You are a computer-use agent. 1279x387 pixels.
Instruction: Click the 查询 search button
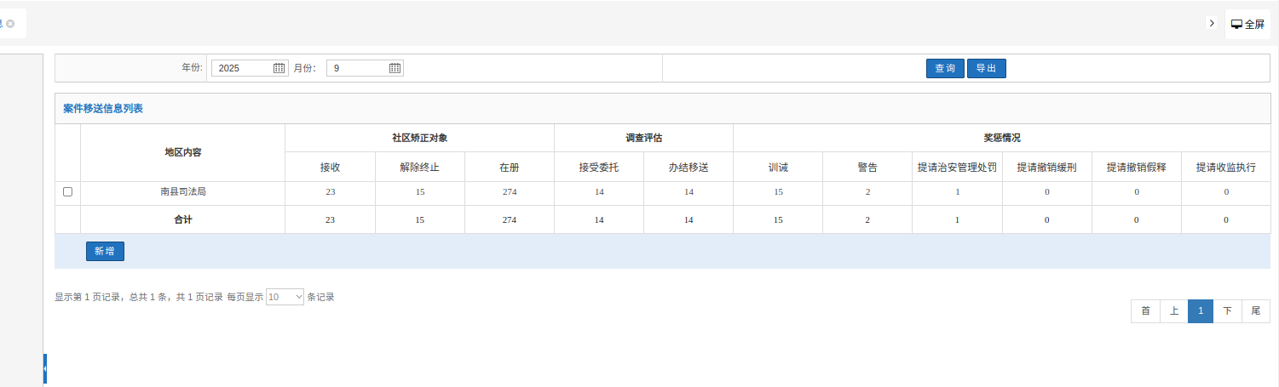[945, 68]
